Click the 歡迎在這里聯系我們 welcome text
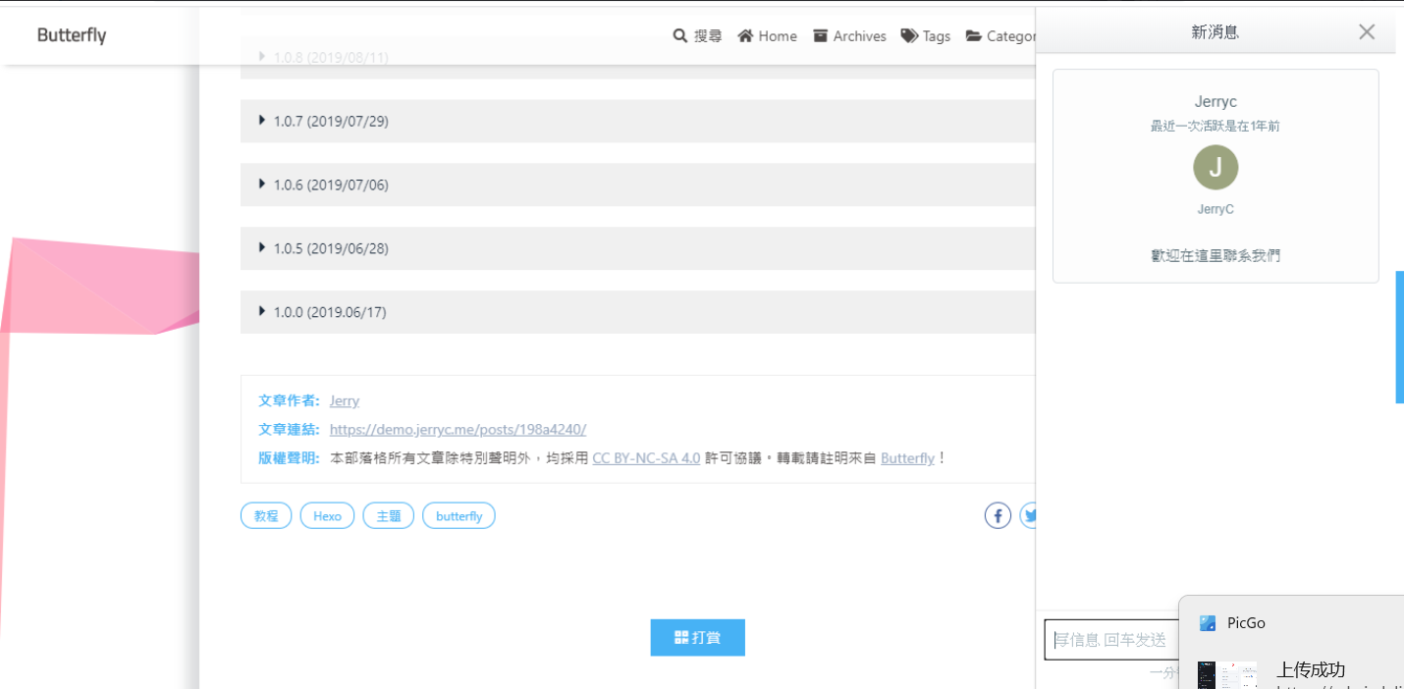Viewport: 1404px width, 689px height. click(x=1215, y=255)
